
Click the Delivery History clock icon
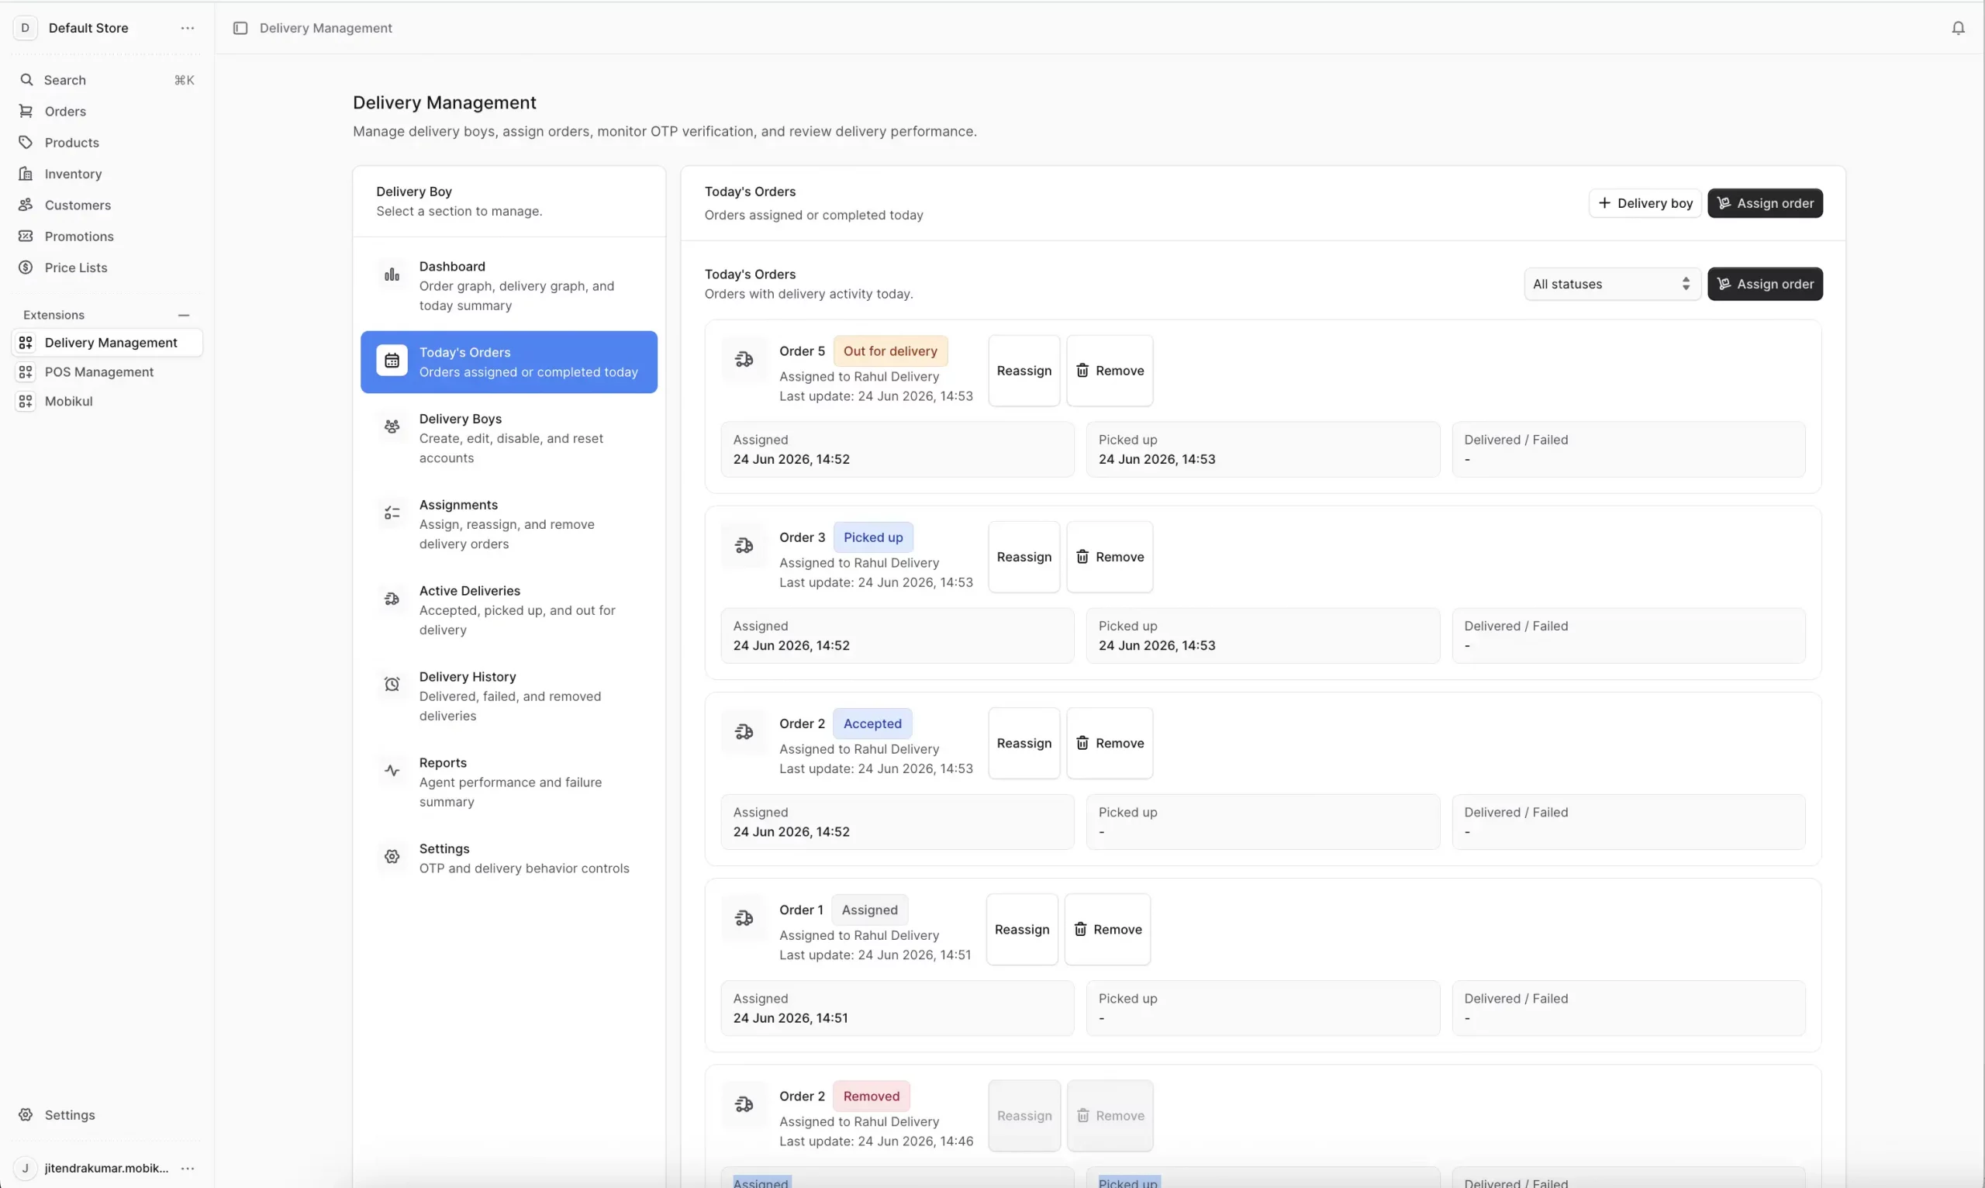pos(392,686)
